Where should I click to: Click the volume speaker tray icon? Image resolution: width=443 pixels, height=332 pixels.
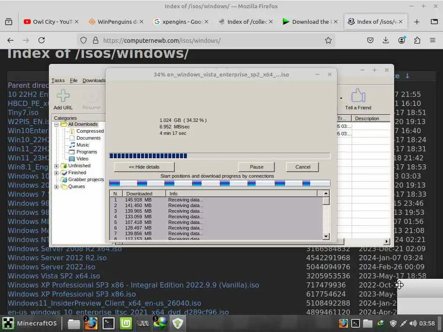click(413, 323)
